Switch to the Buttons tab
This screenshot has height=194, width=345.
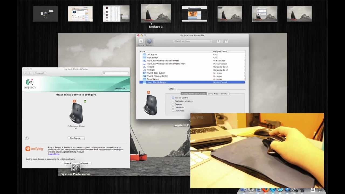[x=149, y=42]
